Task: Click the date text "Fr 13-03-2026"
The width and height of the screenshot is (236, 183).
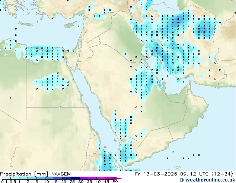Action: click(156, 174)
